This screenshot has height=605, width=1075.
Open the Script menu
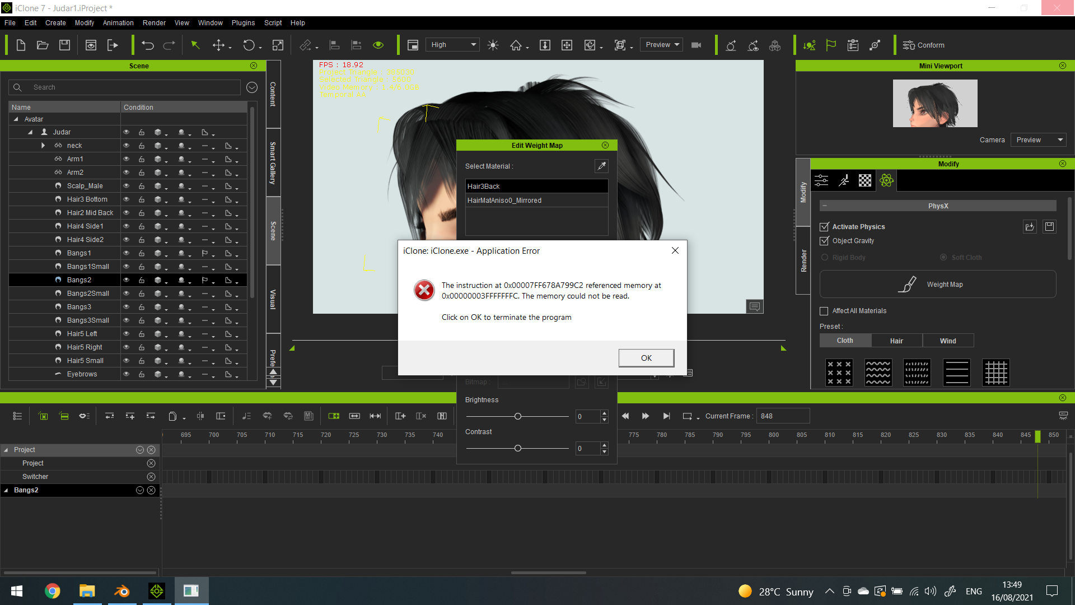coord(273,23)
